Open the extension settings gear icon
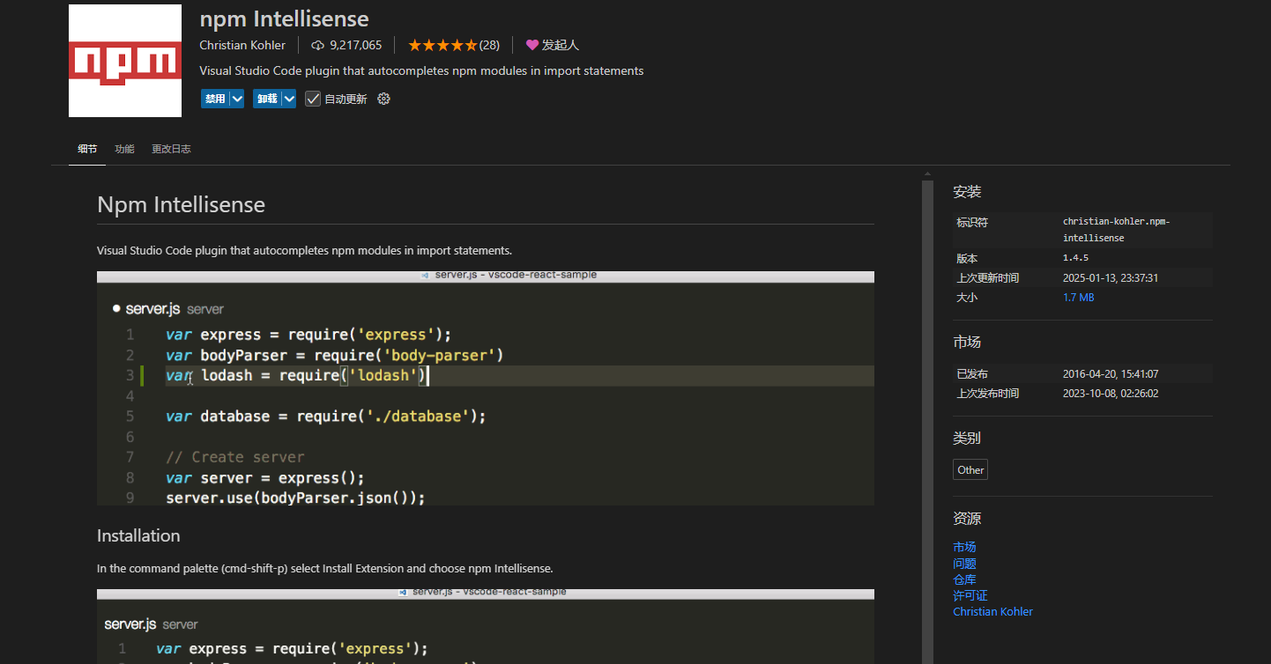 [x=383, y=99]
